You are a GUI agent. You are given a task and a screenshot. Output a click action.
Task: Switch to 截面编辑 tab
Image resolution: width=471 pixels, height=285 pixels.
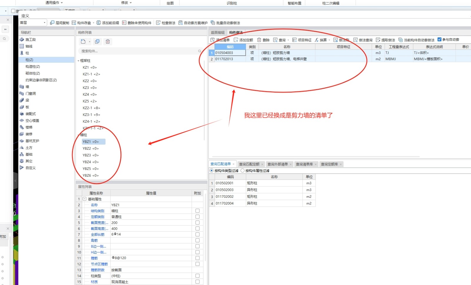(218, 32)
